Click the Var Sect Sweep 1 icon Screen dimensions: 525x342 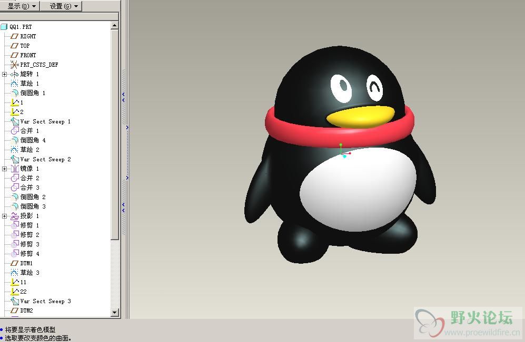pos(14,121)
